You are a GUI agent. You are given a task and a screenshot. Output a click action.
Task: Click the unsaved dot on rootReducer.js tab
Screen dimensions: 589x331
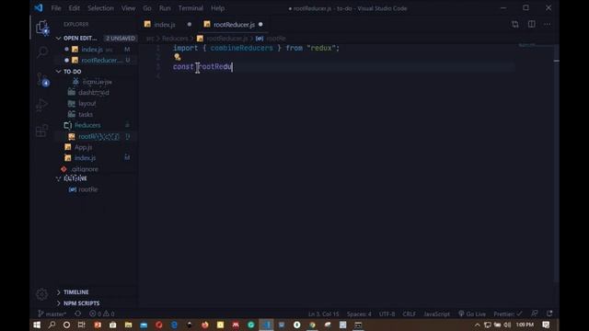pyautogui.click(x=260, y=25)
